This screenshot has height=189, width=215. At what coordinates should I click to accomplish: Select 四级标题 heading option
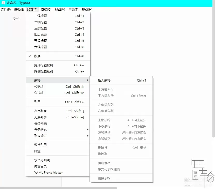click(x=58, y=35)
